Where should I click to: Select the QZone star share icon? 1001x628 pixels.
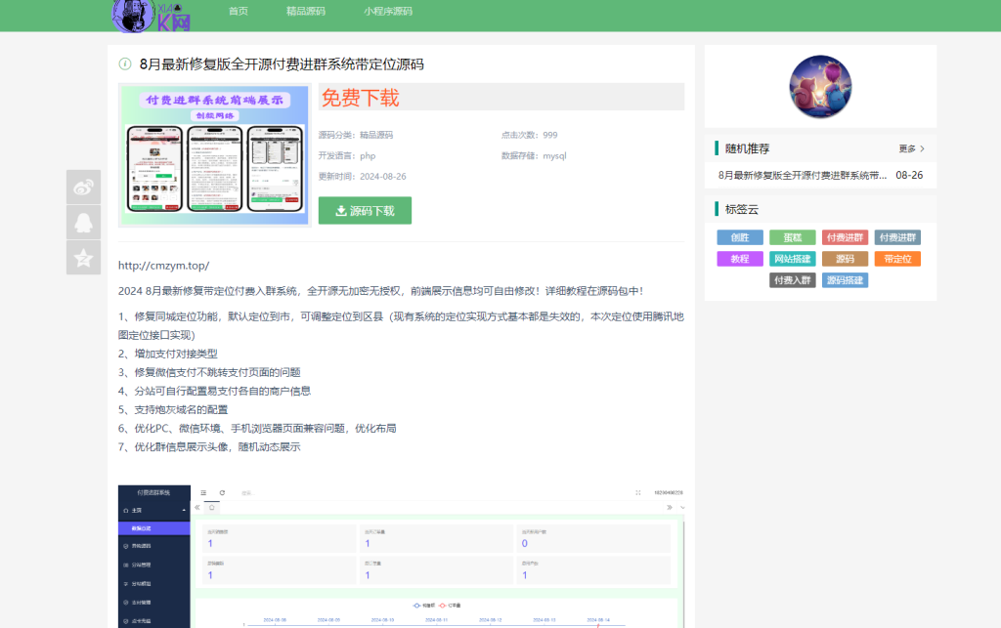click(83, 258)
